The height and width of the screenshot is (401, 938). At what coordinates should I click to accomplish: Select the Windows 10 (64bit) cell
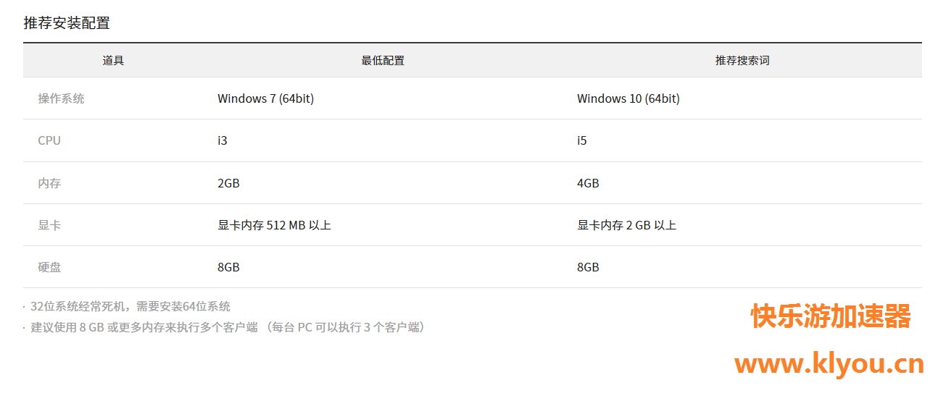click(628, 98)
